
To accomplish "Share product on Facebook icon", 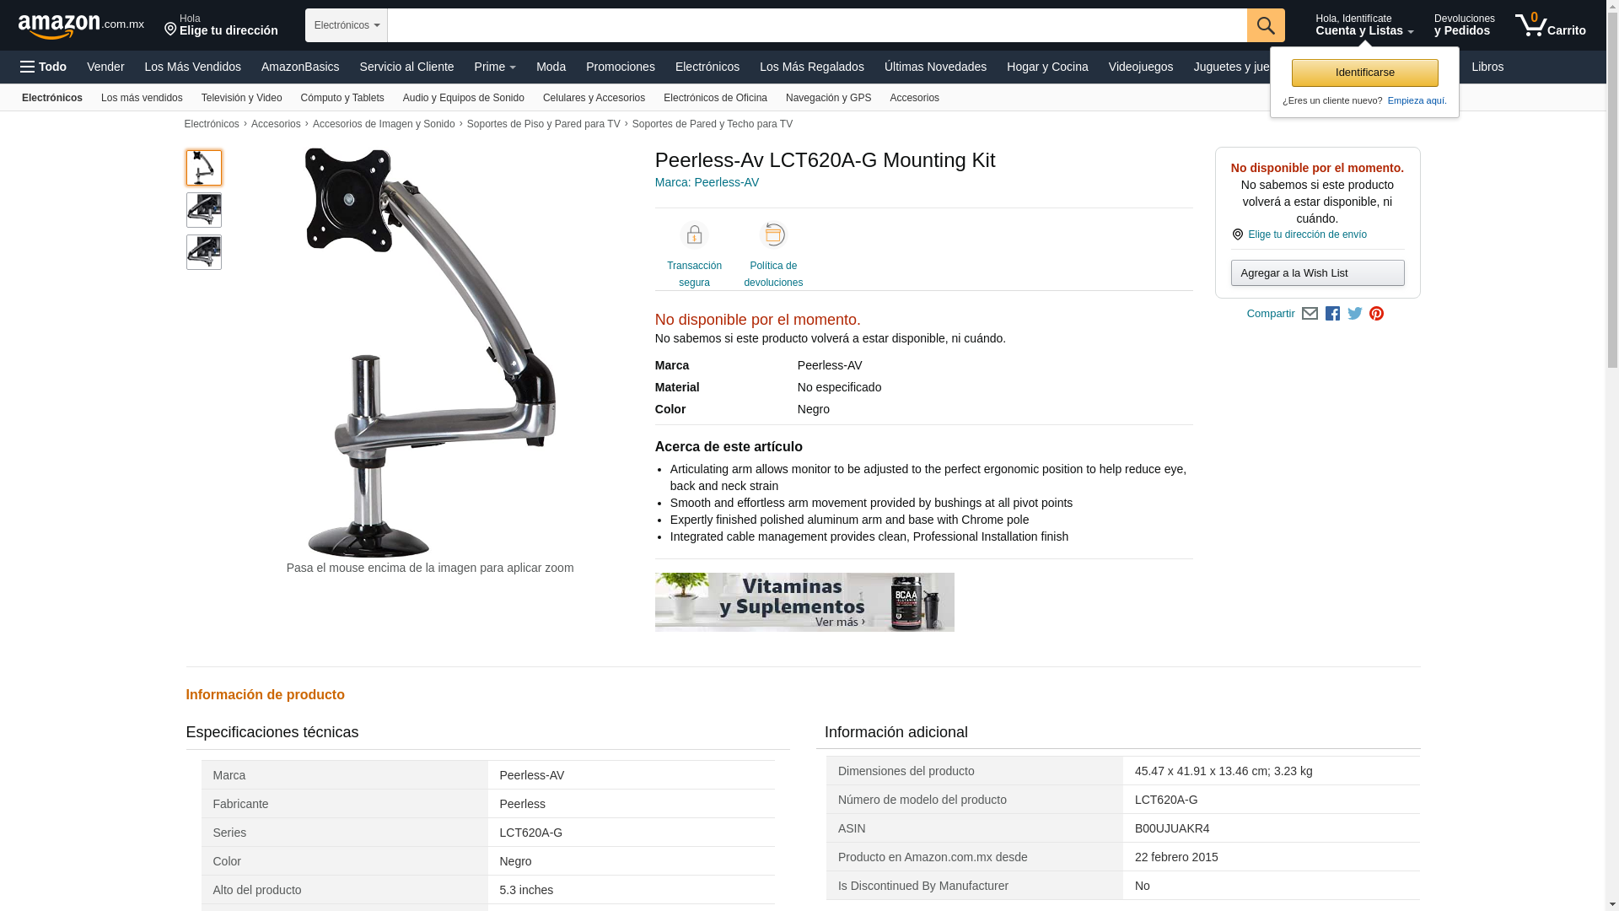I will click(1332, 314).
